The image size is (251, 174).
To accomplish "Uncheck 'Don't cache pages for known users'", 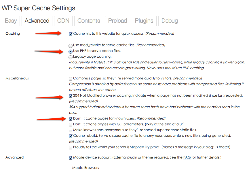I will [71, 118].
